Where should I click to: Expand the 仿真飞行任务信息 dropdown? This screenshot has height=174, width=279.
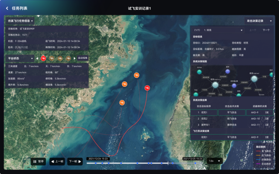[20, 21]
